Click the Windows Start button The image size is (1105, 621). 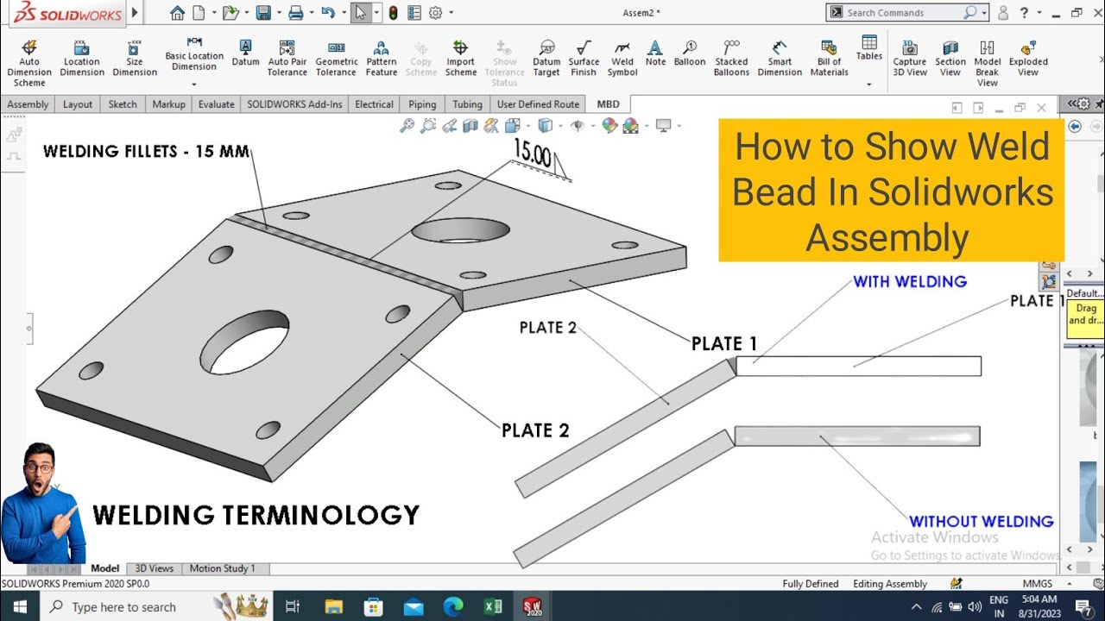click(x=20, y=607)
